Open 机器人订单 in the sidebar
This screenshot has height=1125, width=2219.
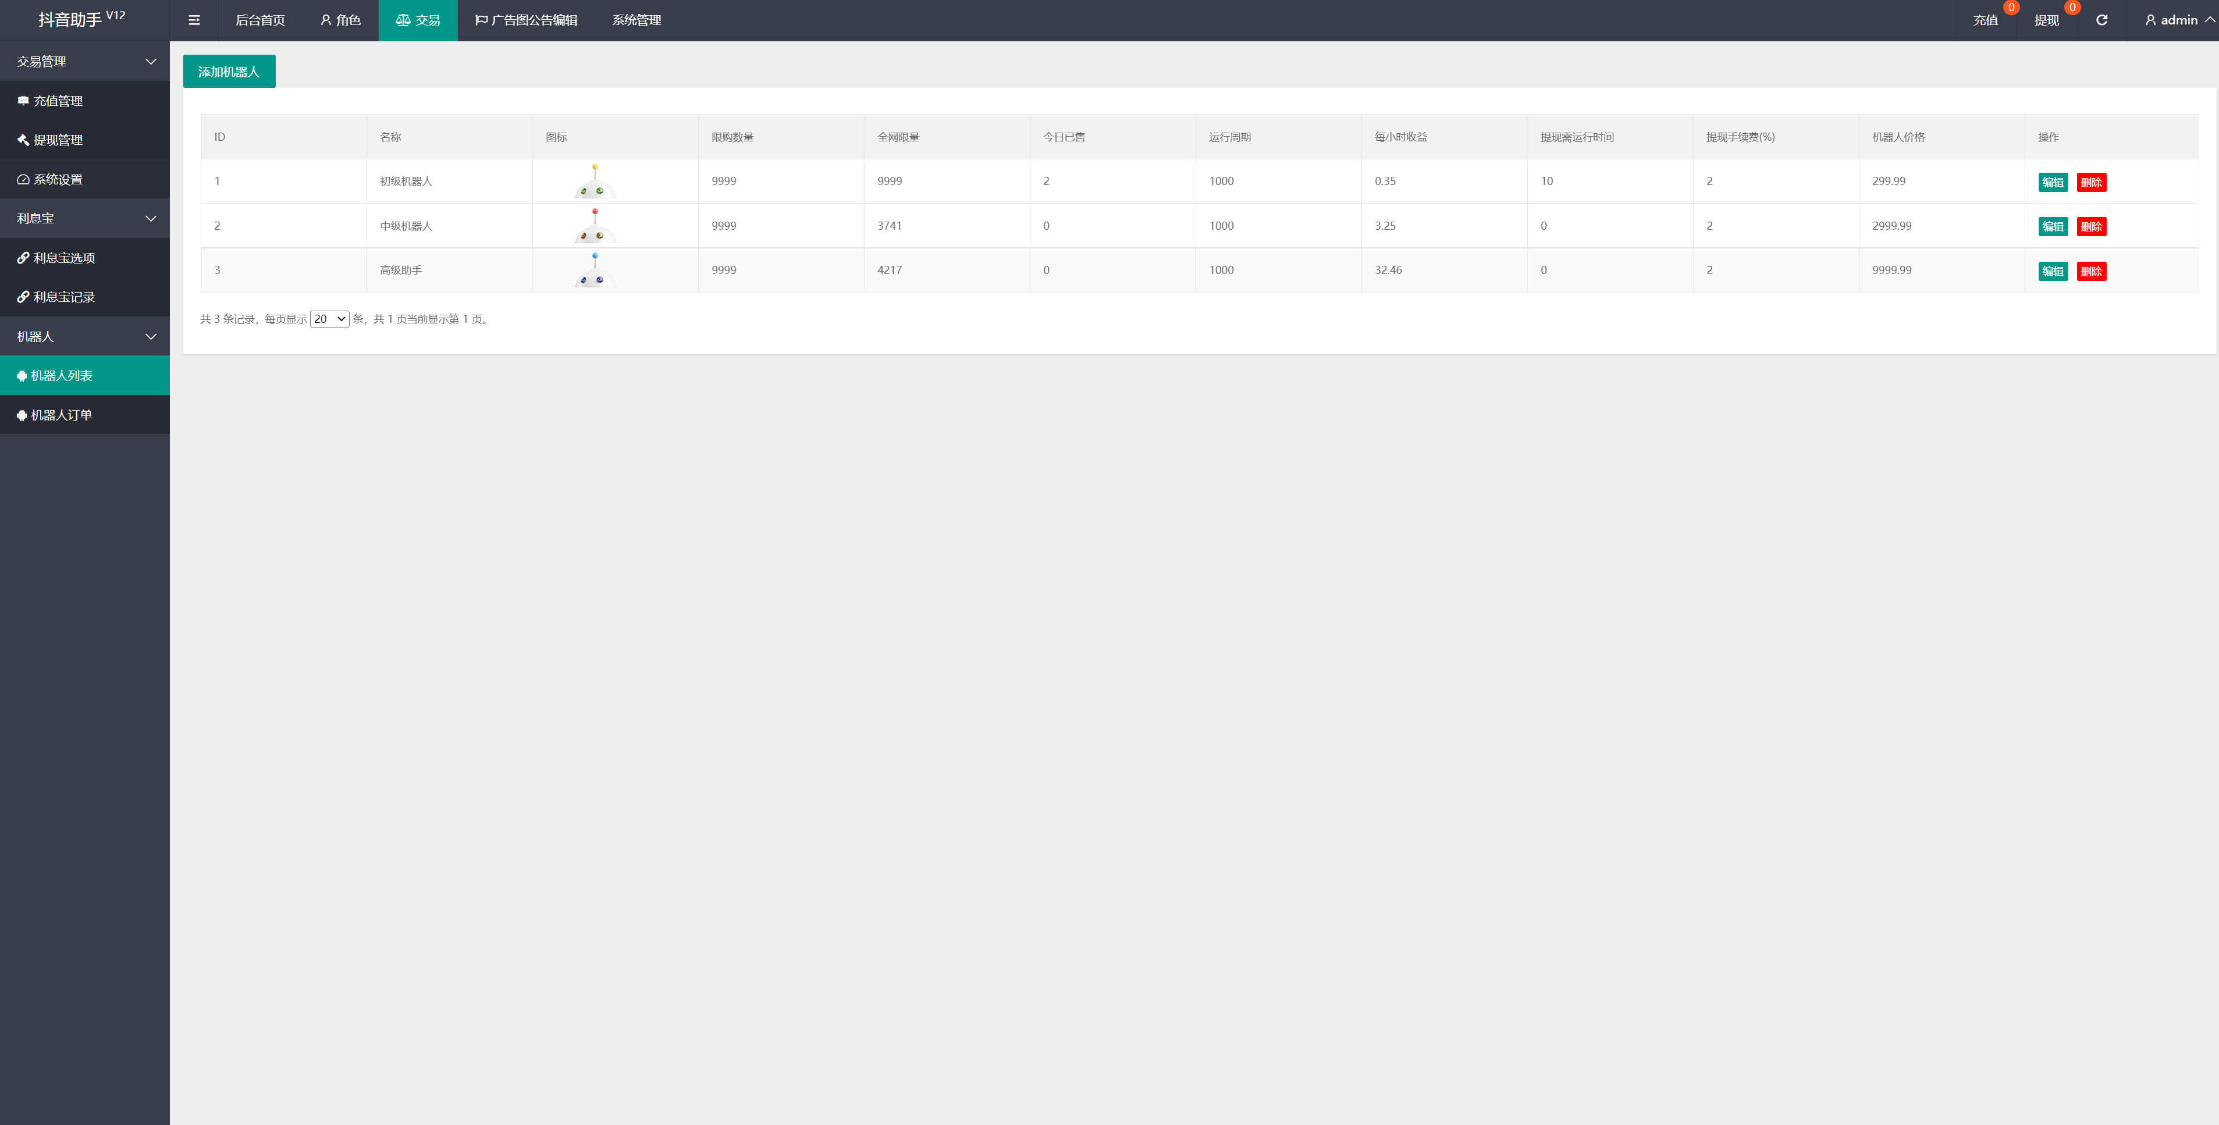tap(61, 415)
